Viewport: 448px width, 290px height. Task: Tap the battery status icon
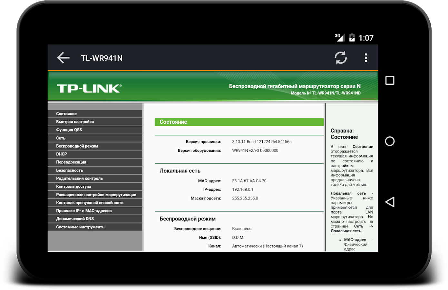pyautogui.click(x=352, y=37)
